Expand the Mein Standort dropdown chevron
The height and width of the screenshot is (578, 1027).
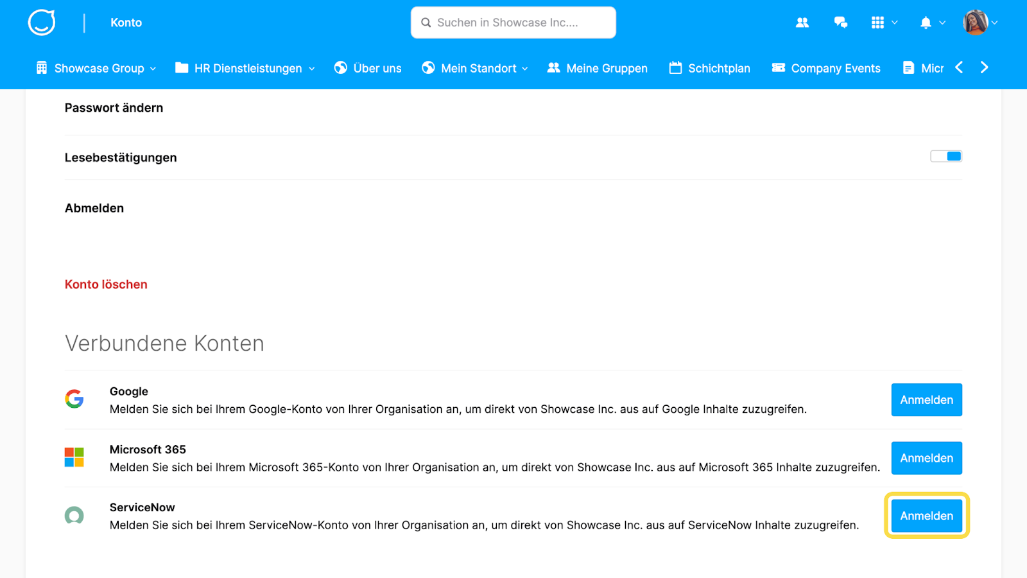click(525, 69)
